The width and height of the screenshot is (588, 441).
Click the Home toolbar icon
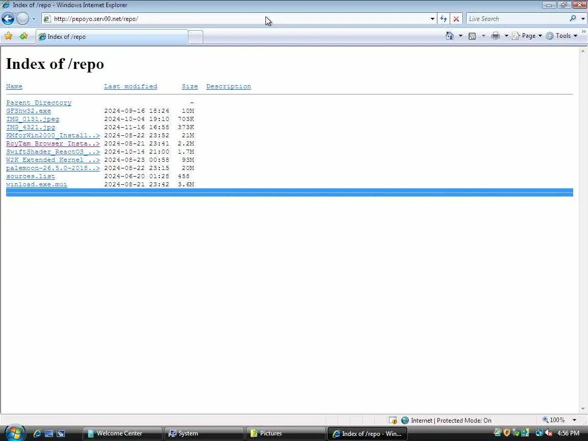[x=450, y=36]
